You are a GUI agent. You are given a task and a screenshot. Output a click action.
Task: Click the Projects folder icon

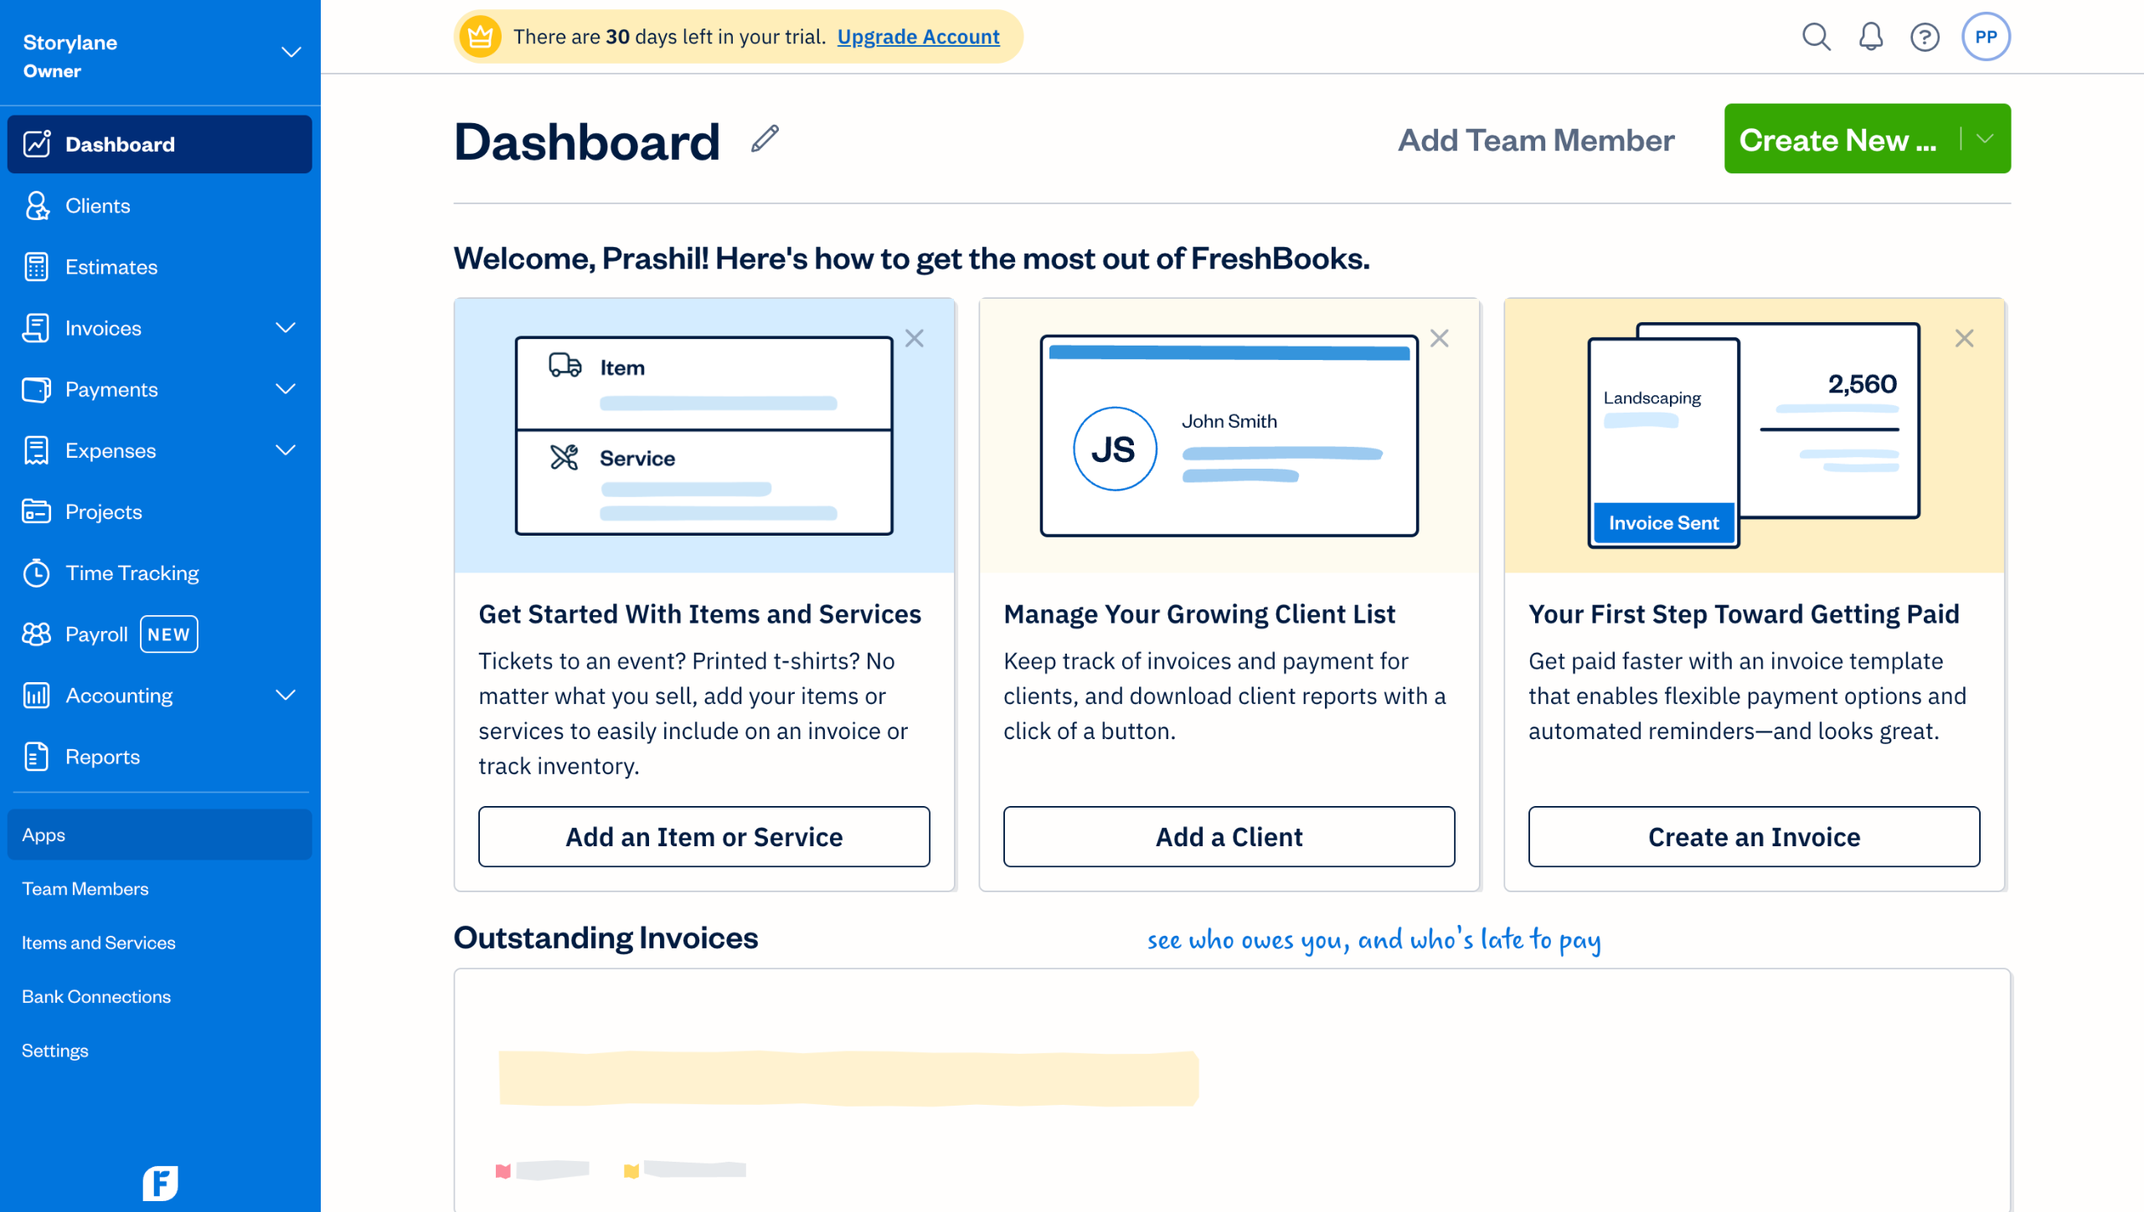(x=36, y=511)
